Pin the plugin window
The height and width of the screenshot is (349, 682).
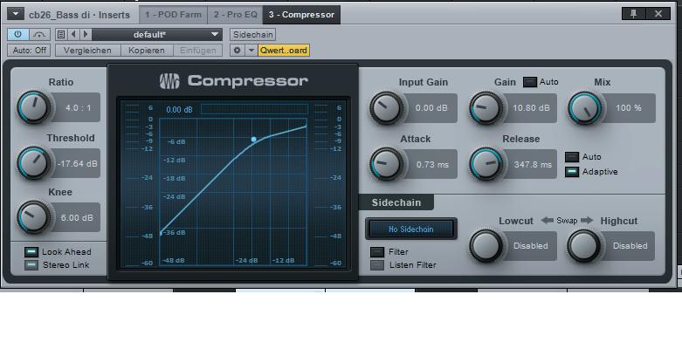[x=633, y=13]
